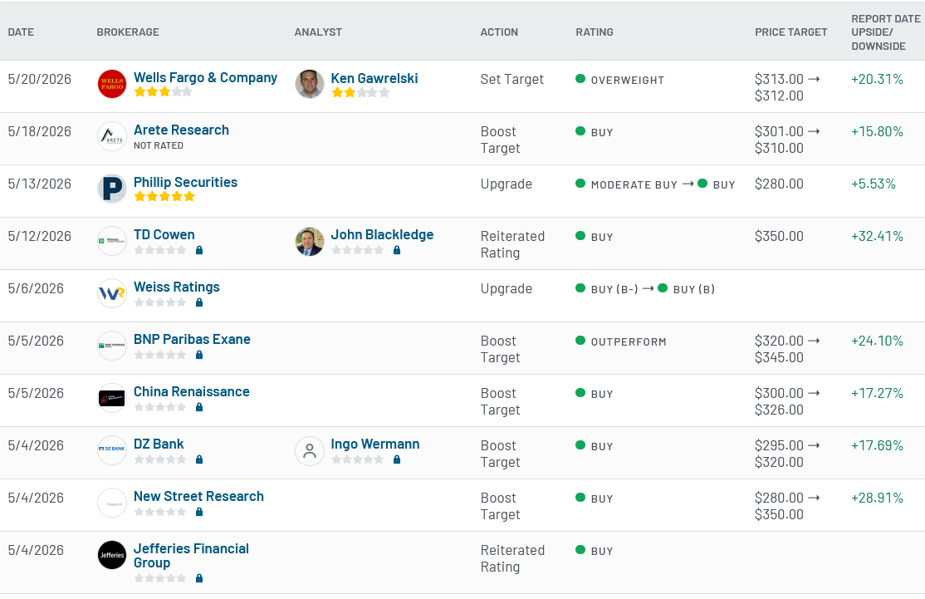The image size is (925, 599).
Task: Click the lock icon under New Street Research
Action: tap(199, 513)
